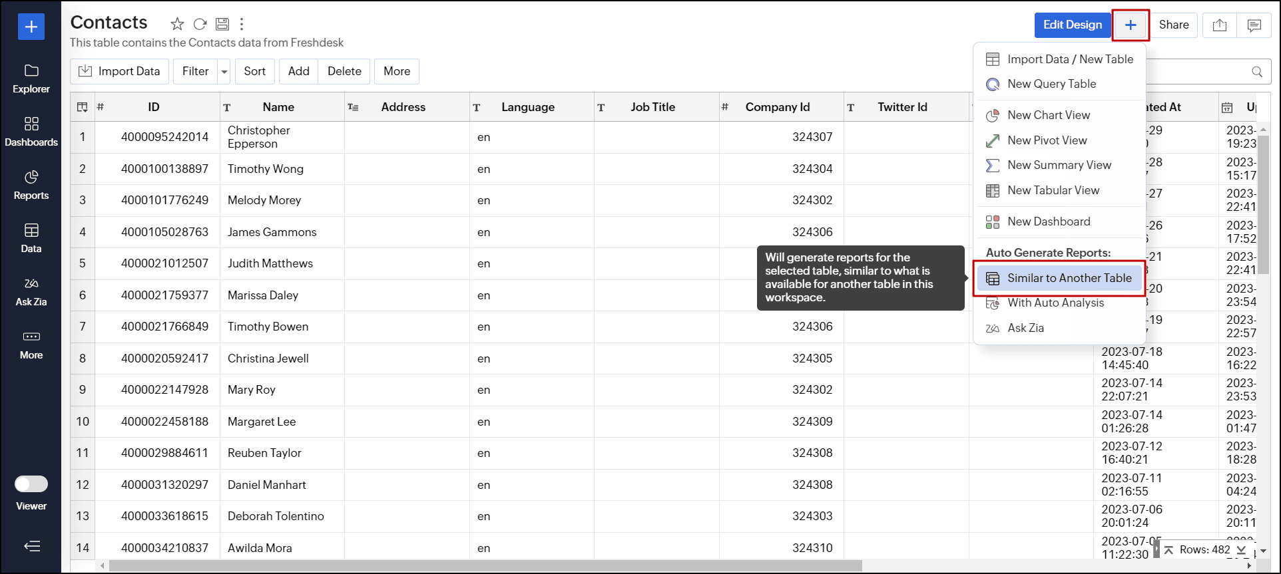Click the save icon beside Contacts title
The image size is (1281, 574).
(x=222, y=25)
